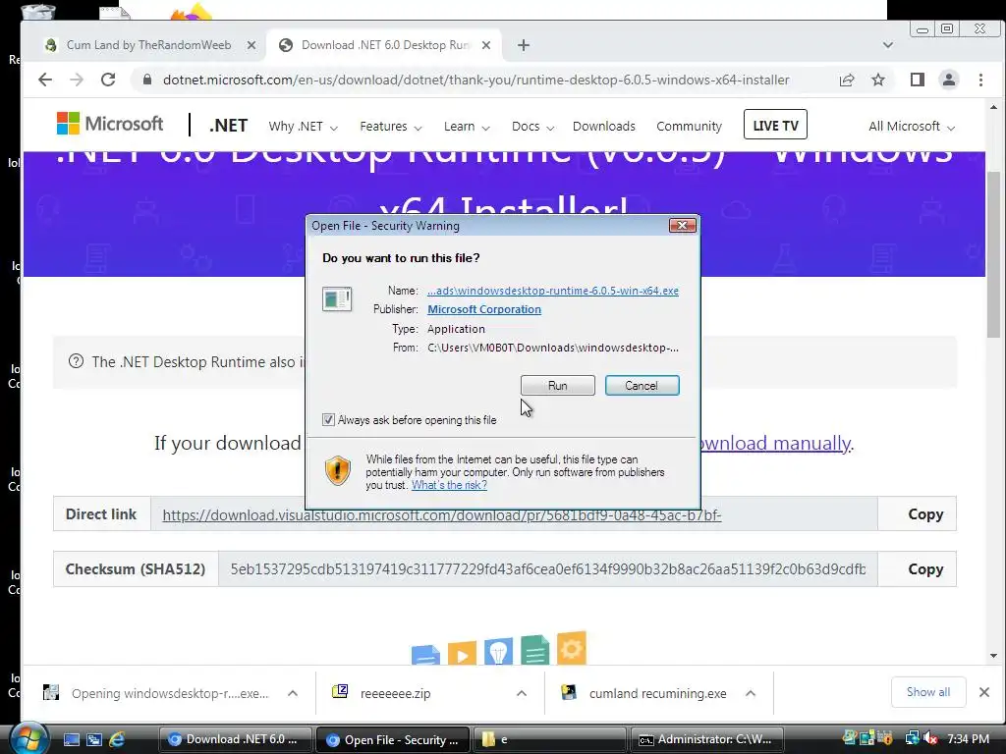
Task: Click the browser Forward arrow
Action: (x=77, y=80)
